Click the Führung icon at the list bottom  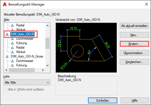[x=12, y=65]
